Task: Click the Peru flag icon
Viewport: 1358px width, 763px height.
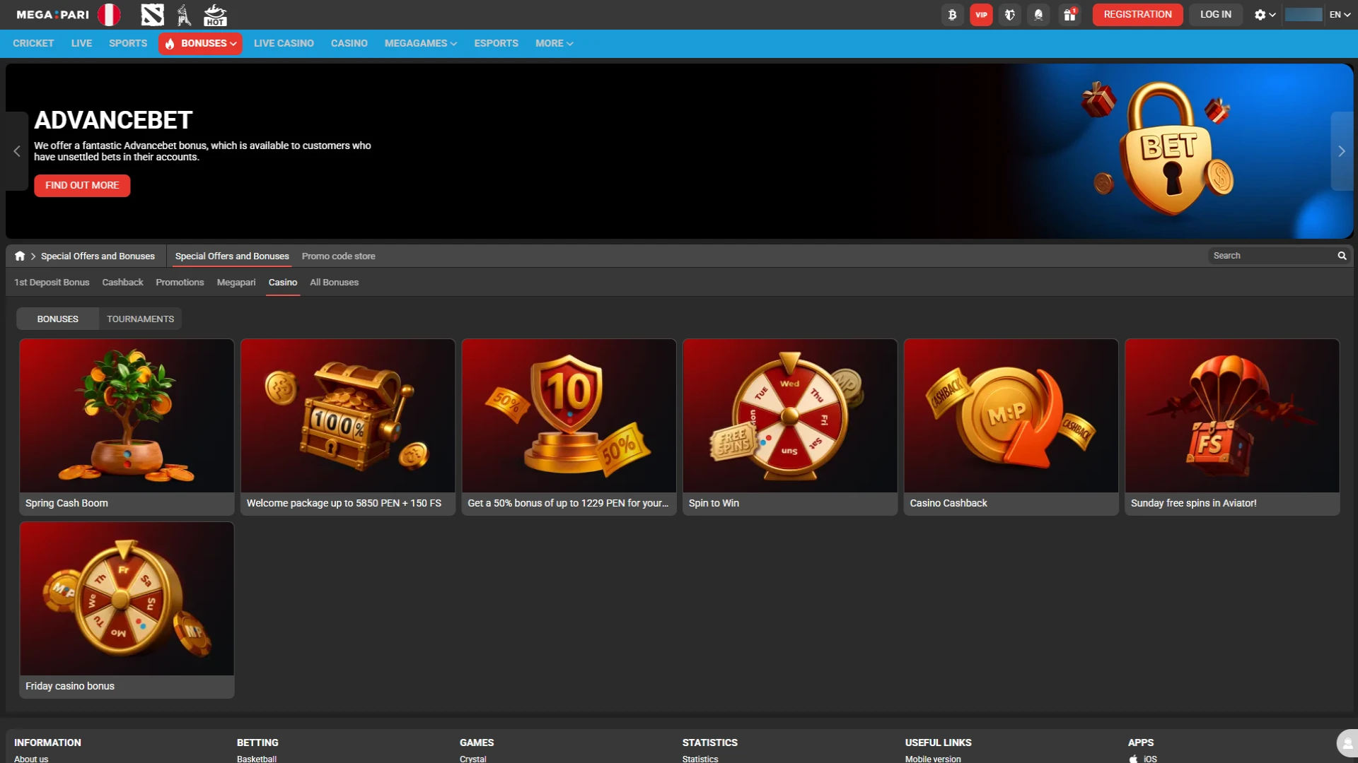Action: 109,15
